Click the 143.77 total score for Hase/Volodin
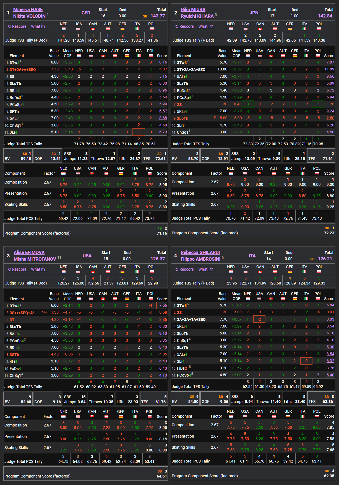The height and width of the screenshot is (485, 339). pos(158,16)
